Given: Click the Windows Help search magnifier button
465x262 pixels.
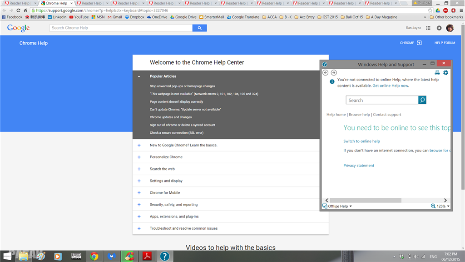Looking at the screenshot, I should click(422, 100).
